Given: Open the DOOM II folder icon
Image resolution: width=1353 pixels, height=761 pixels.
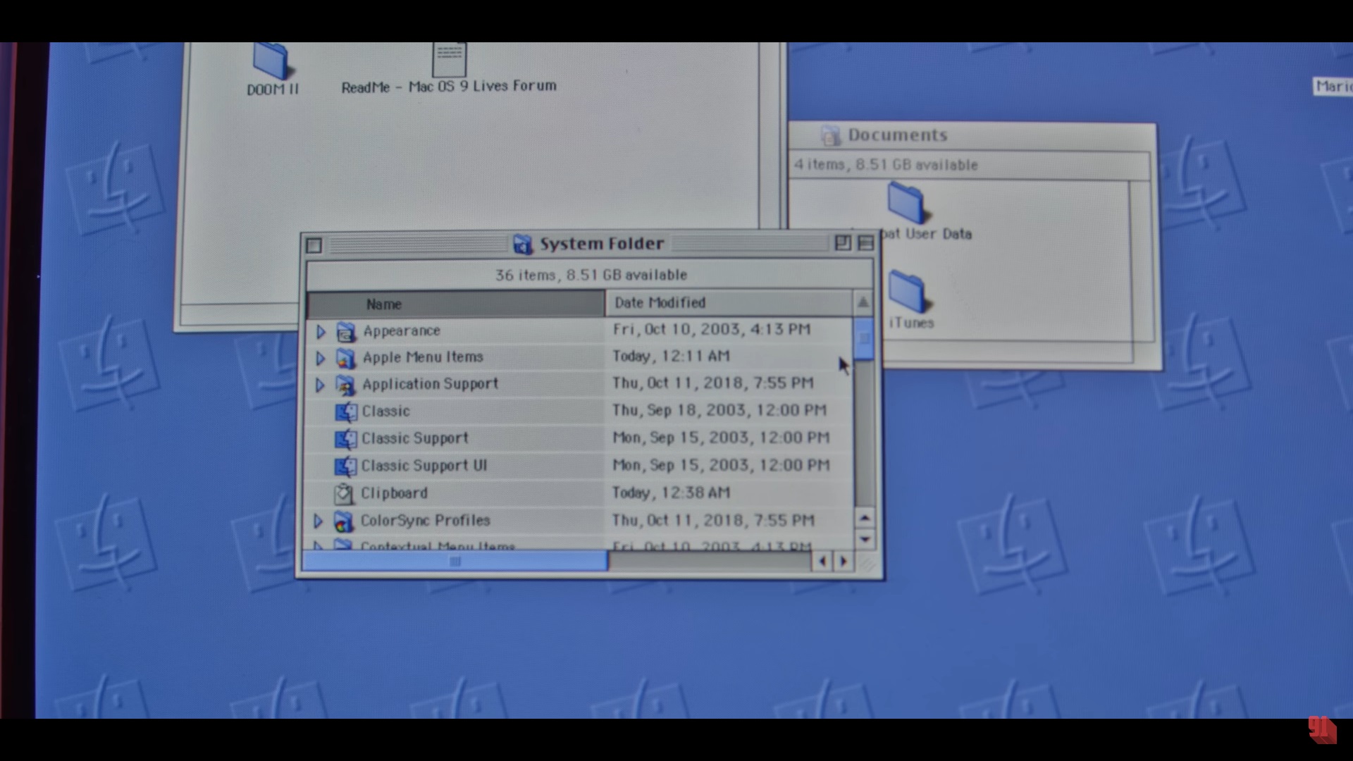Looking at the screenshot, I should click(271, 62).
